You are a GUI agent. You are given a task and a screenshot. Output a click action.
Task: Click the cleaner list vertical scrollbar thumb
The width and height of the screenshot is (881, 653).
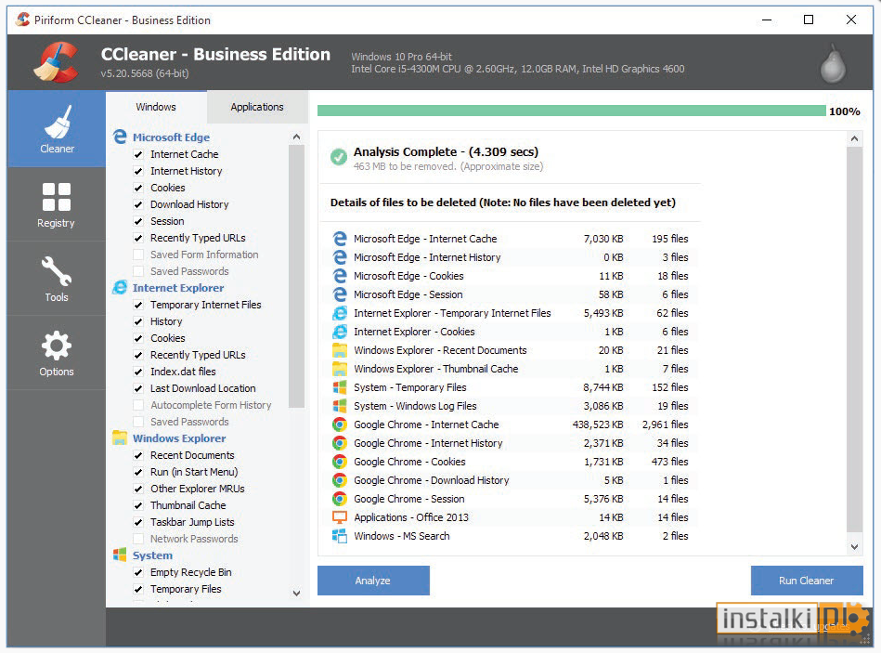tap(297, 277)
